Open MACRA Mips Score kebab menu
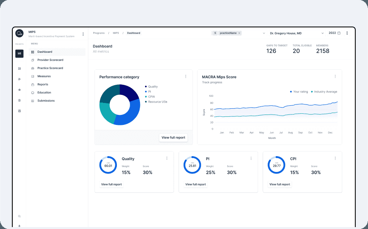 335,77
